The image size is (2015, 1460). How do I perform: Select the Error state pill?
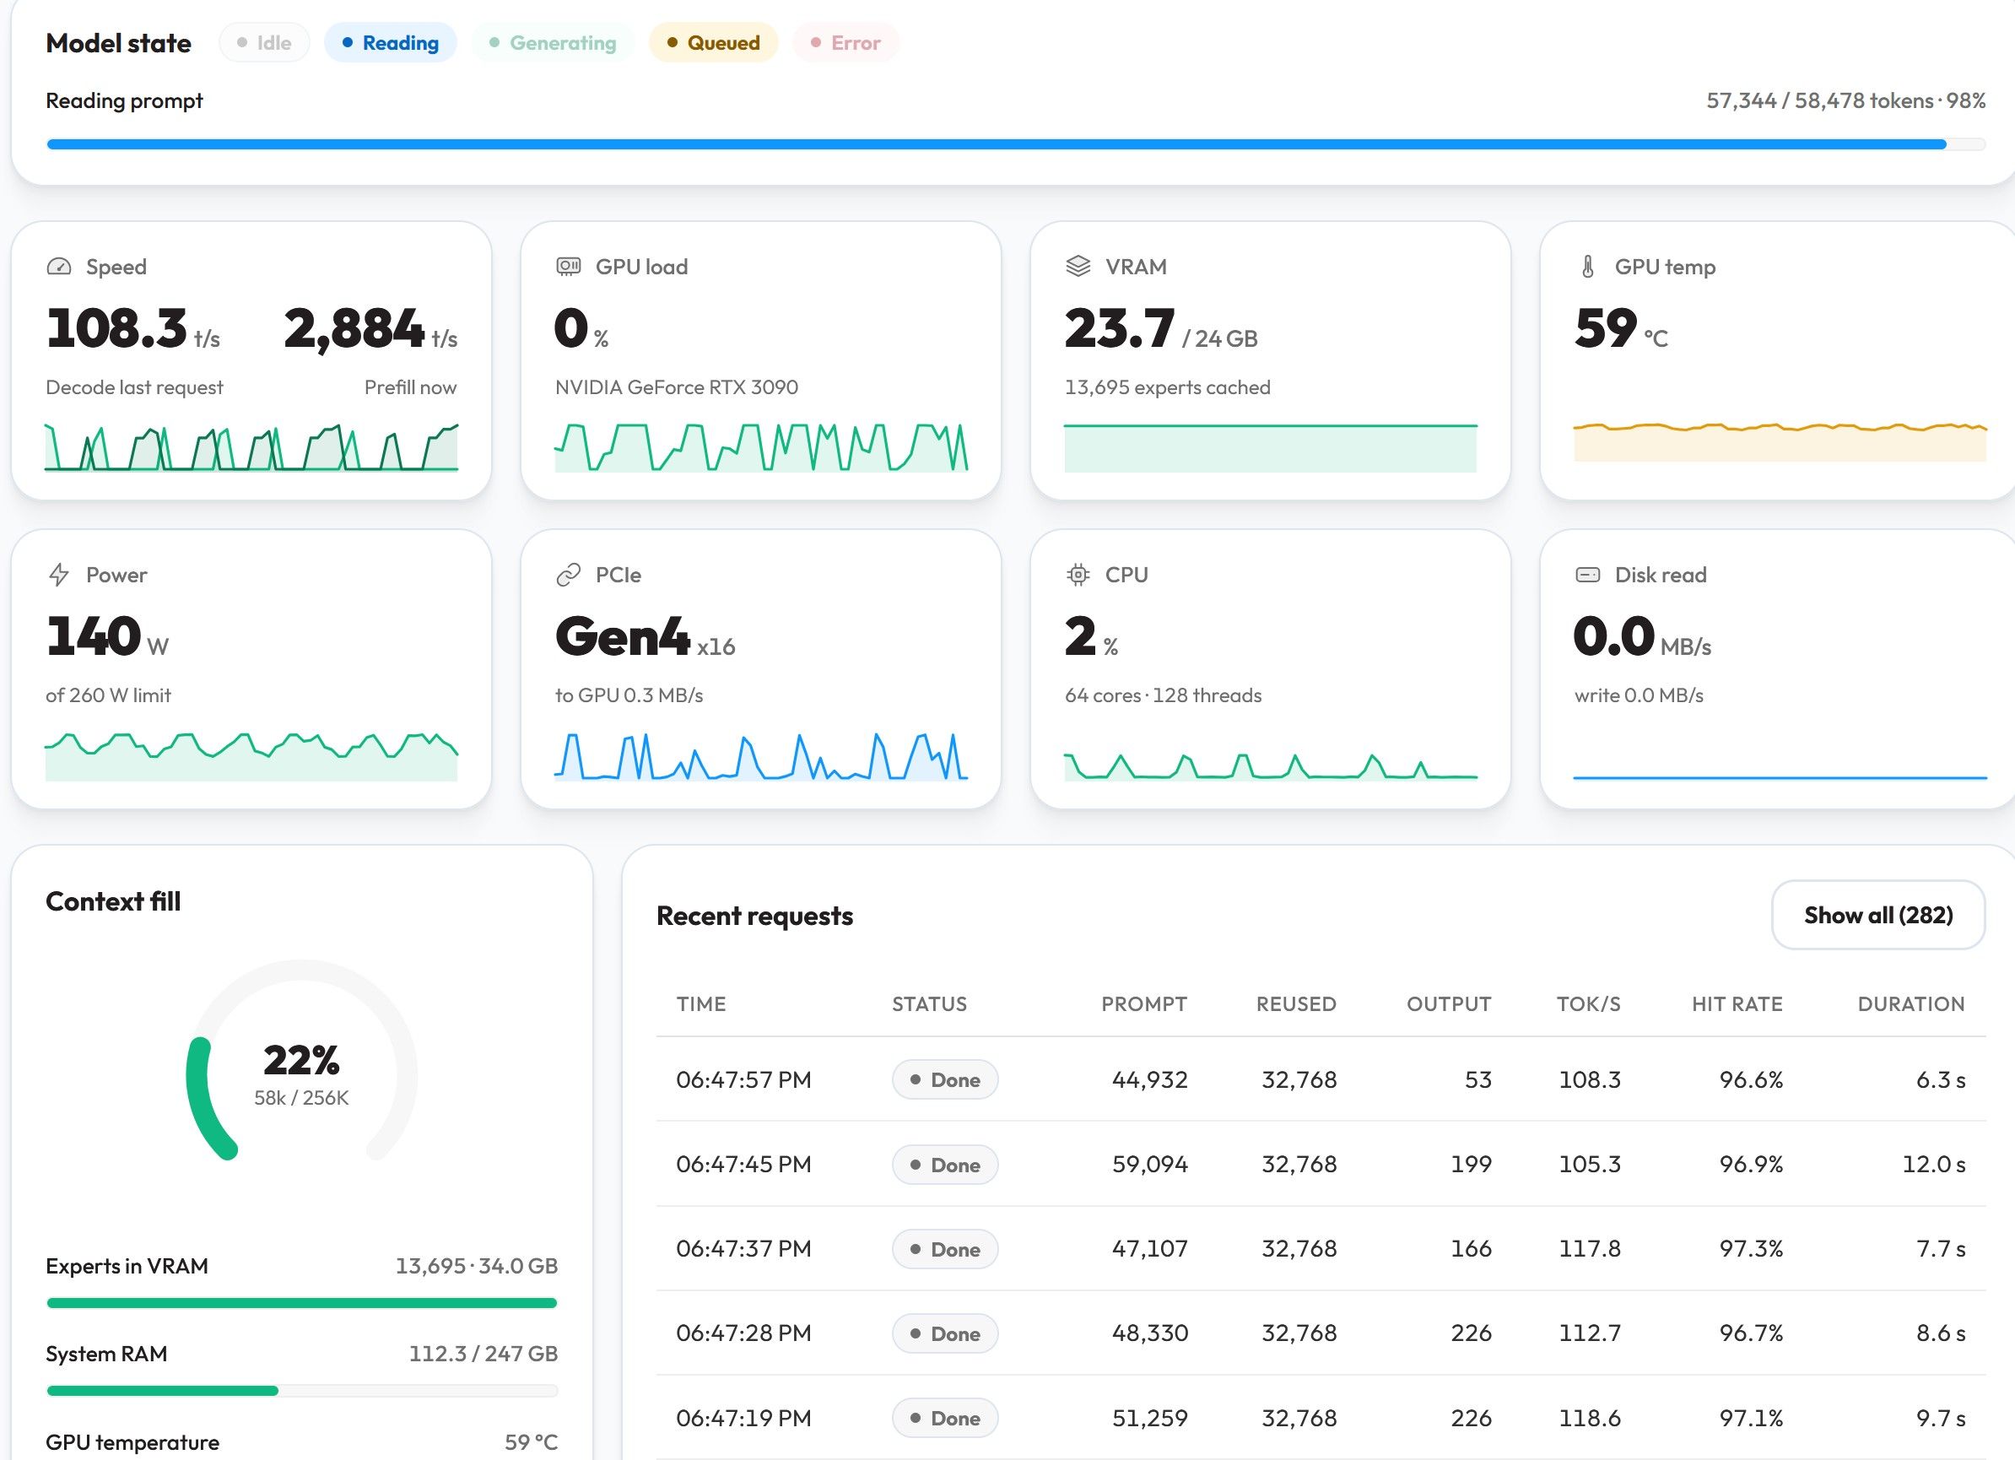845,43
